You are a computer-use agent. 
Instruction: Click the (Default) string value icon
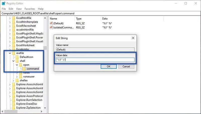coord(51,23)
